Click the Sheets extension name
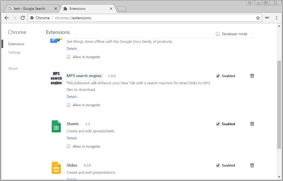The height and width of the screenshot is (181, 283). click(73, 124)
